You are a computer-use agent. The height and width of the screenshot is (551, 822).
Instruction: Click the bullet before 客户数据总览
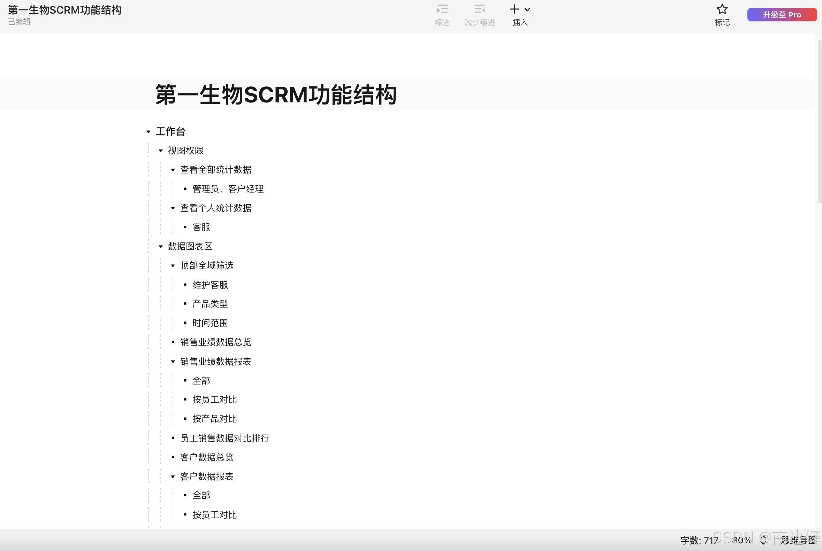[173, 457]
